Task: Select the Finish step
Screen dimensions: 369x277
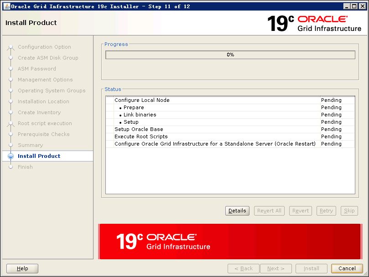Action: point(25,167)
